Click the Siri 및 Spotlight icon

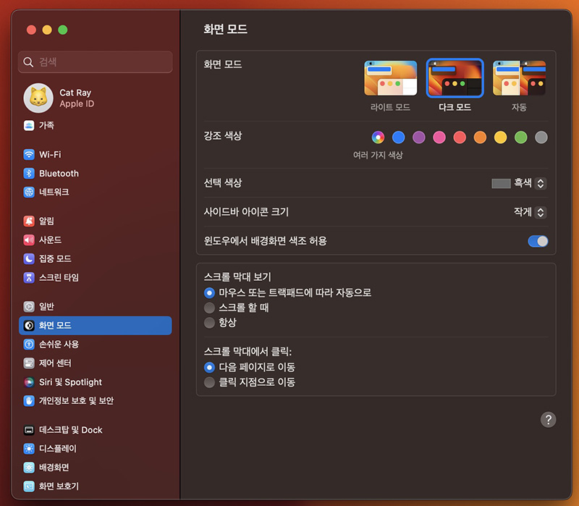[29, 382]
